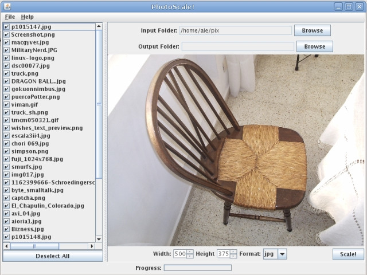This screenshot has width=367, height=275.
Task: Click the Deselect All button
Action: pyautogui.click(x=53, y=256)
